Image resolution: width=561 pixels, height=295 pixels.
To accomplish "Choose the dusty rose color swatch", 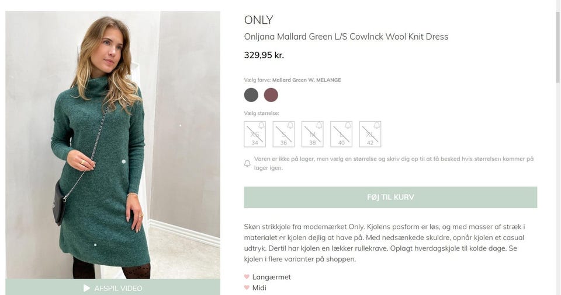I will [271, 95].
